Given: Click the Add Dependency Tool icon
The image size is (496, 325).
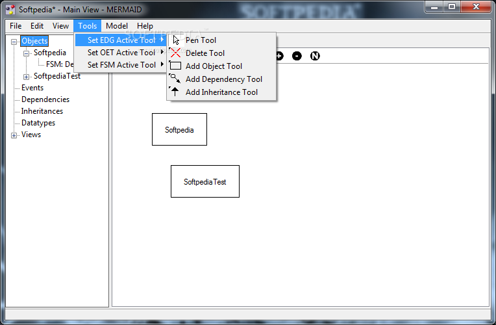Looking at the screenshot, I should point(175,79).
